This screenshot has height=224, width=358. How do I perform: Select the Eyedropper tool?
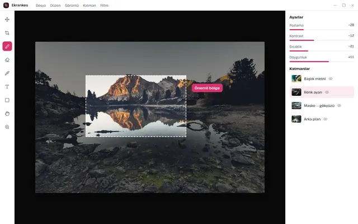[x=7, y=73]
